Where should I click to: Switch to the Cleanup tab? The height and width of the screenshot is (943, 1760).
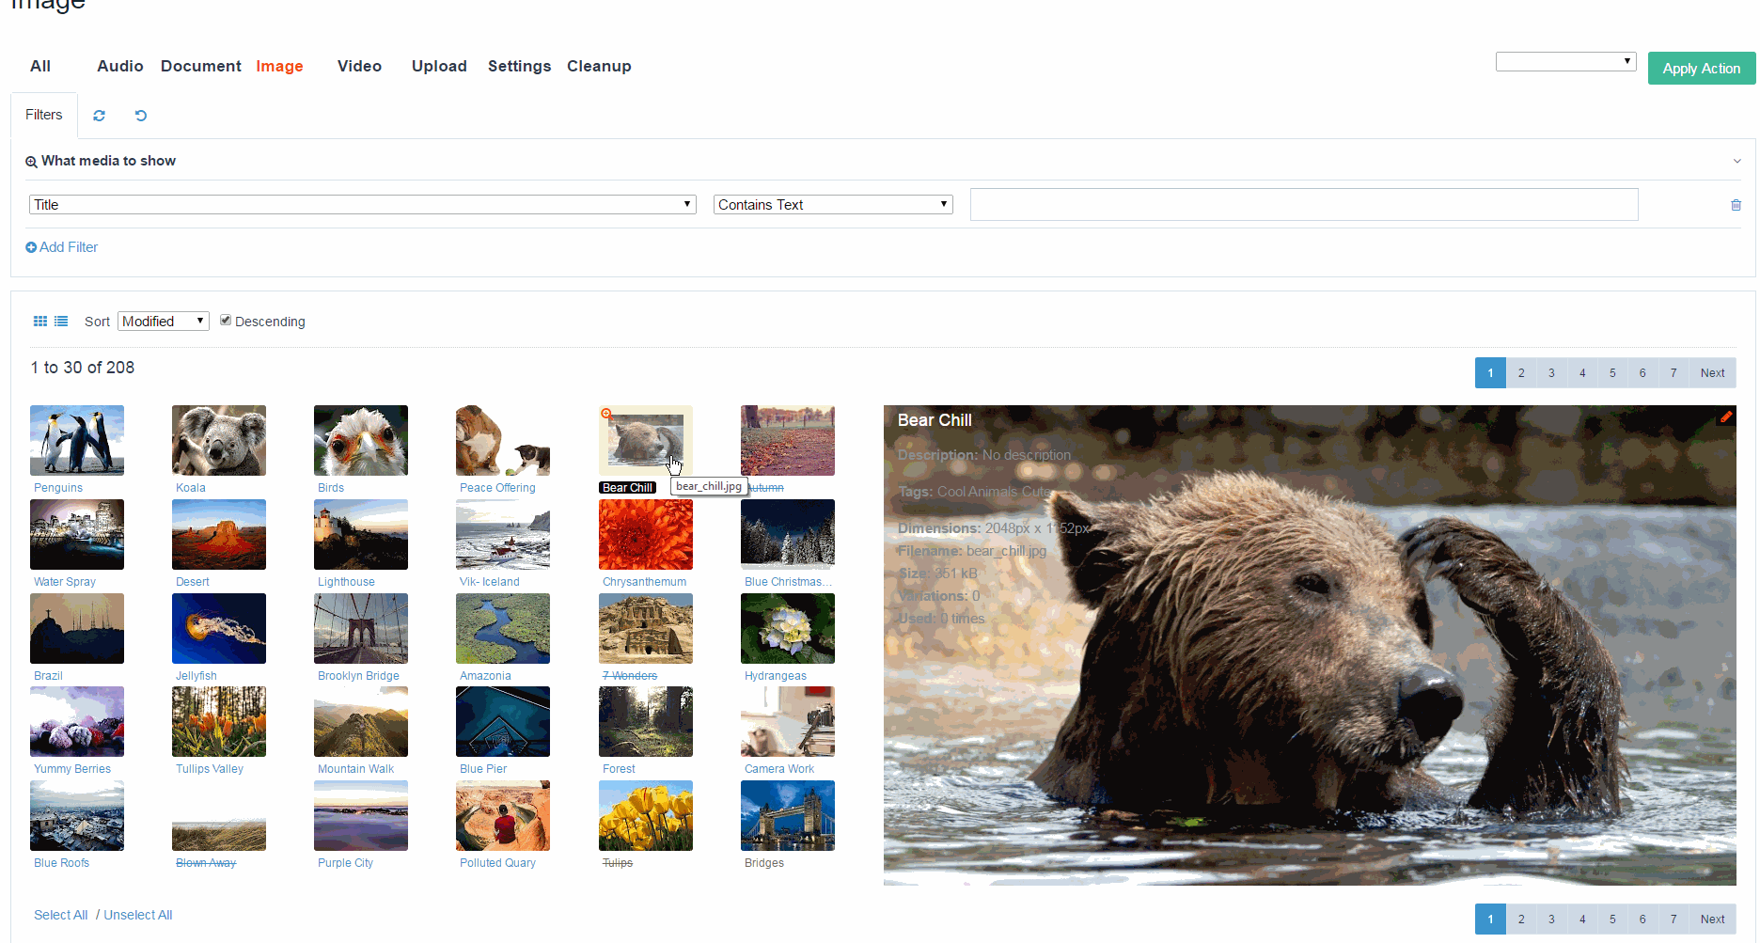(599, 67)
